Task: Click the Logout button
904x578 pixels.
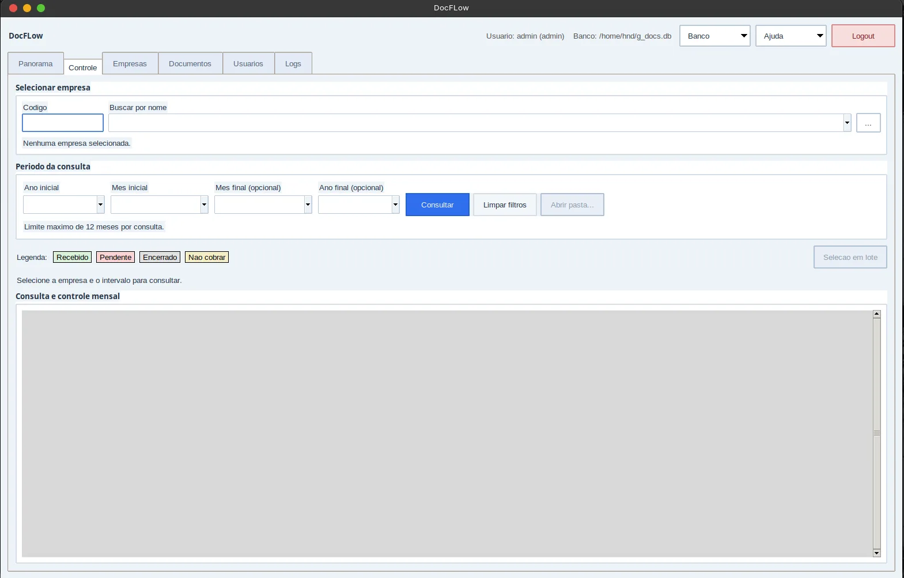Action: click(863, 36)
